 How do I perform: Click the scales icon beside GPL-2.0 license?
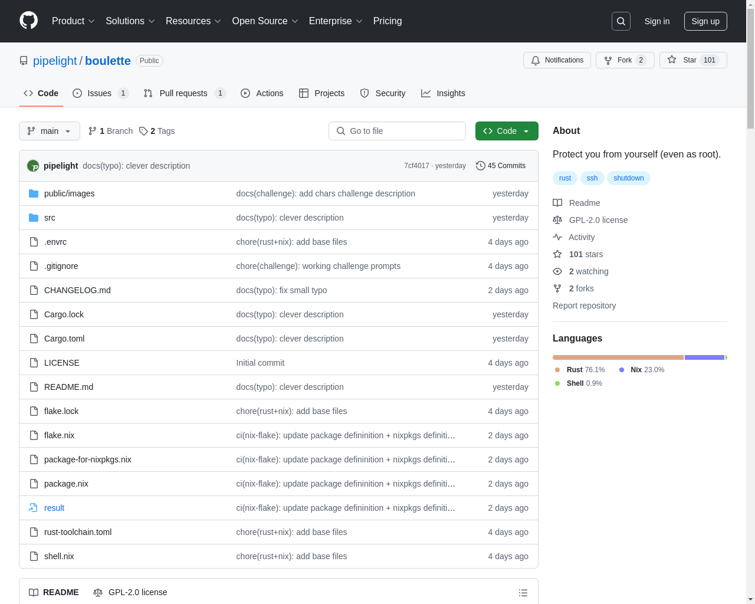[557, 220]
